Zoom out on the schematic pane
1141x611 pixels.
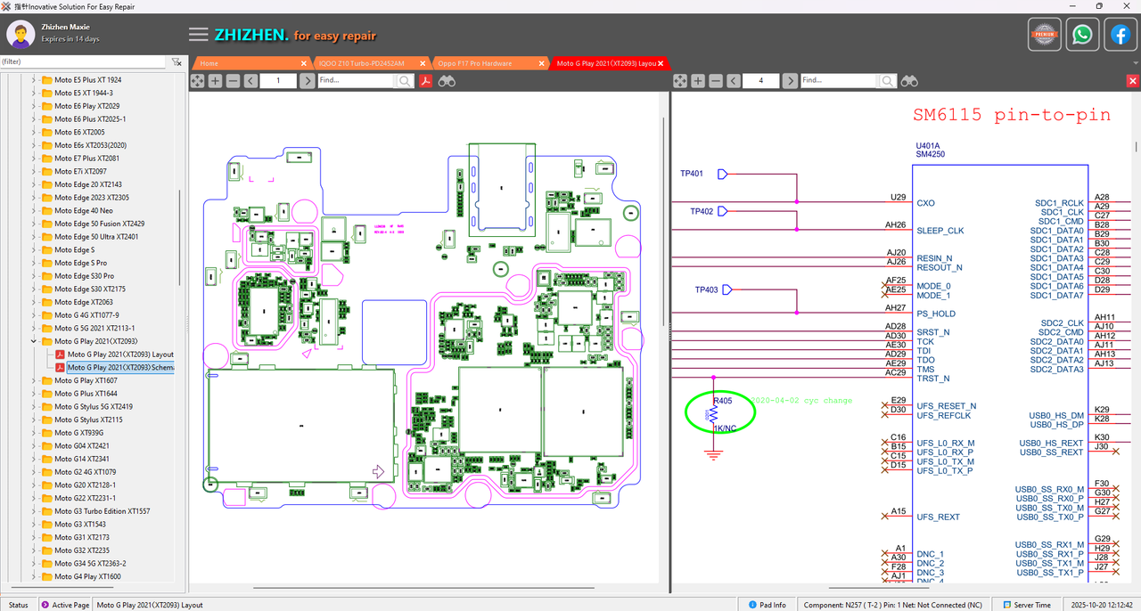pos(715,81)
